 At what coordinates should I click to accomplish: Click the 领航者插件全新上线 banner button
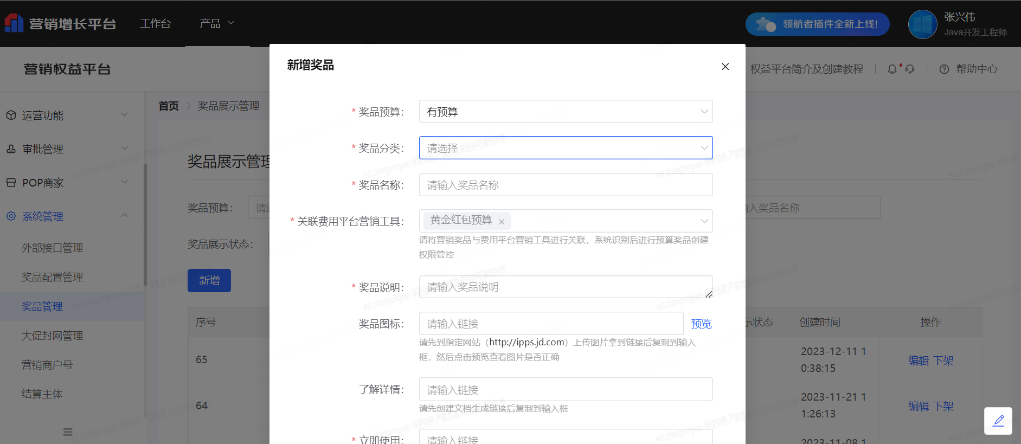tap(818, 24)
